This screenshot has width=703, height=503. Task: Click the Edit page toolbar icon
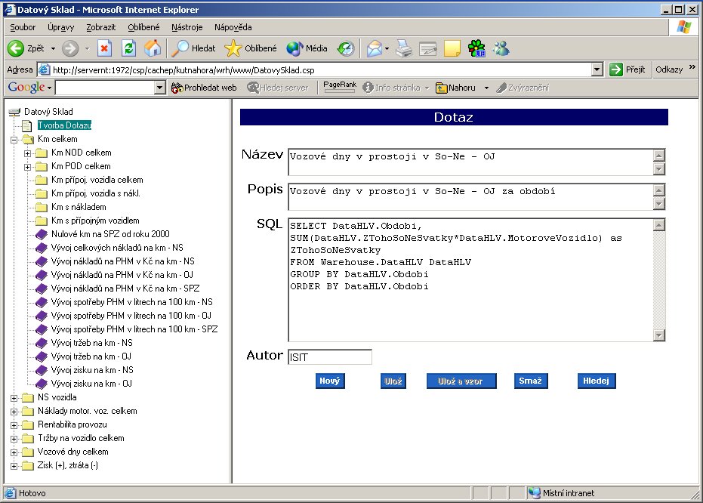(427, 48)
